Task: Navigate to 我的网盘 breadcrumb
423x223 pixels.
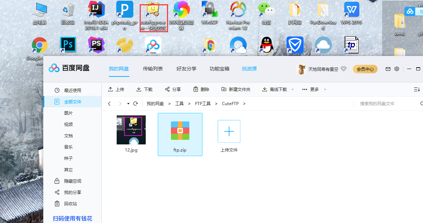Action: point(155,104)
